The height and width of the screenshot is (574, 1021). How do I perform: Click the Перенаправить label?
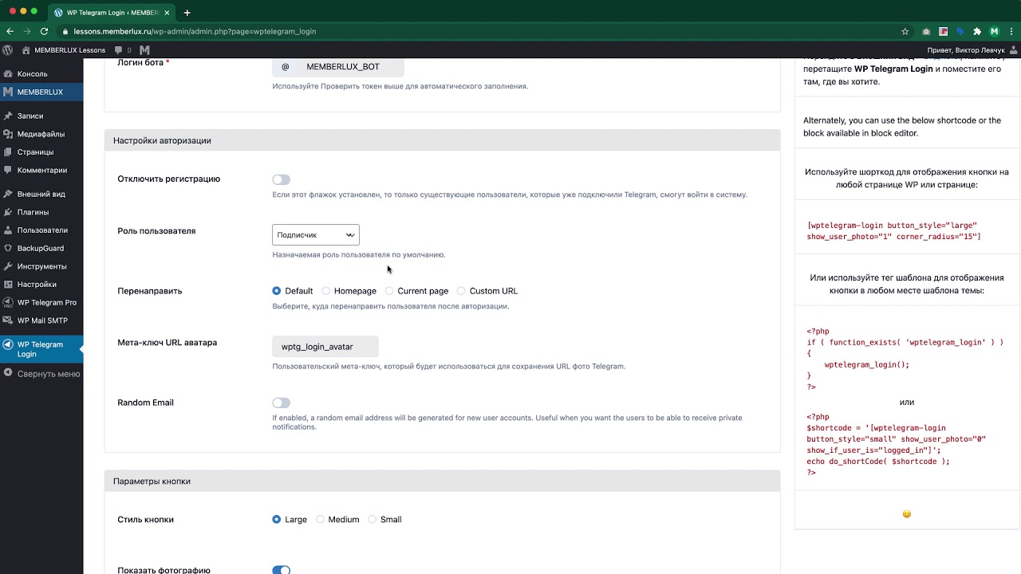[150, 291]
